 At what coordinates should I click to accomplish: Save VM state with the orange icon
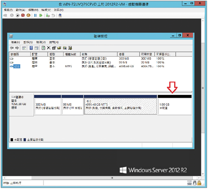tap(28, 15)
